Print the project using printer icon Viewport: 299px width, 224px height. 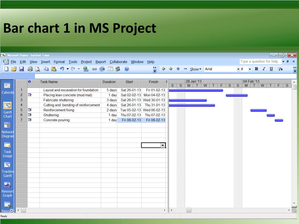(x=30, y=69)
